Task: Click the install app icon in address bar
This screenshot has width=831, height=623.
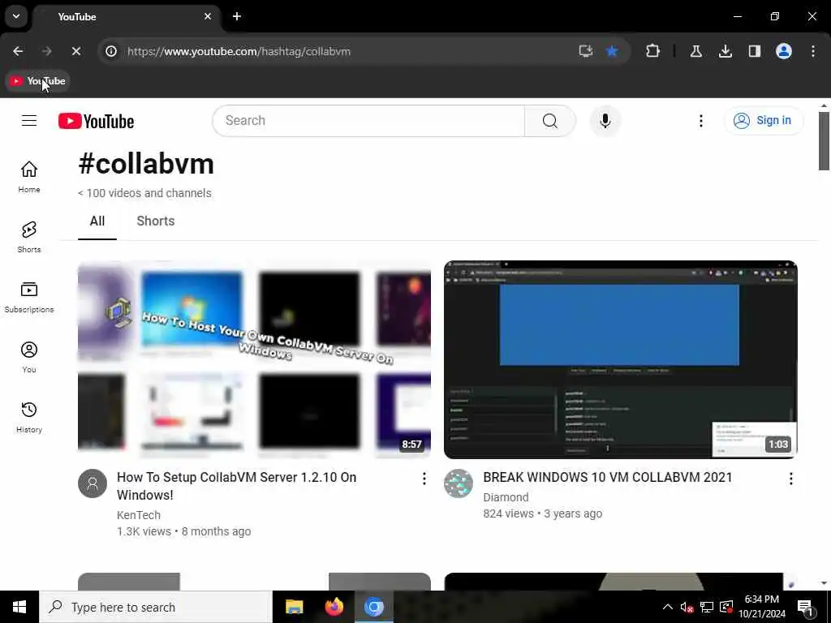Action: pos(586,51)
